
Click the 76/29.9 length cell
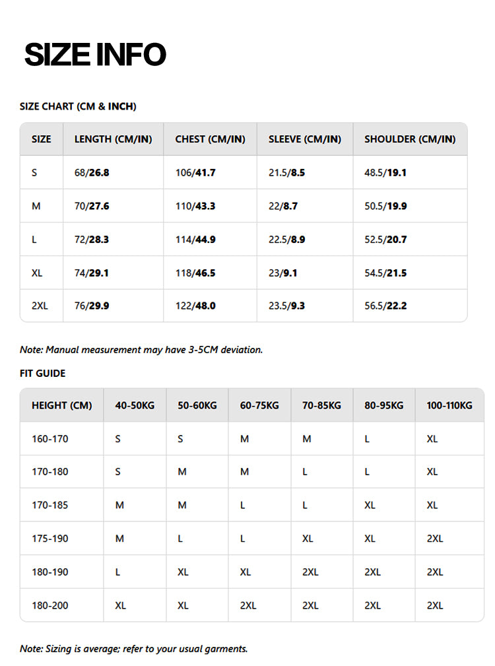pyautogui.click(x=92, y=306)
